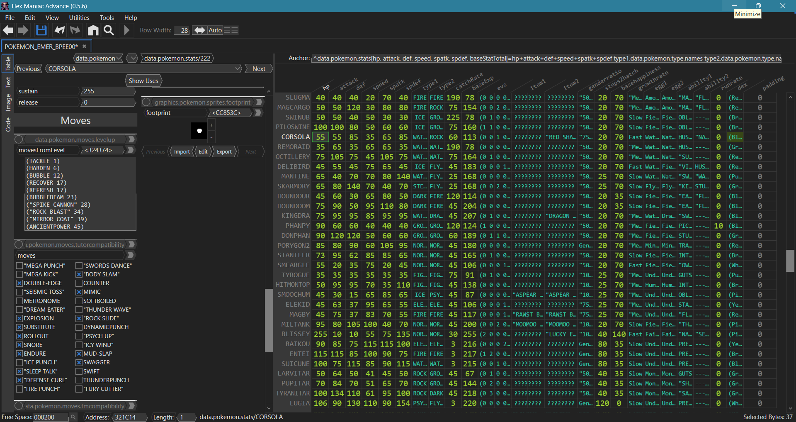Click the play triangle toolbar icon

coord(127,30)
